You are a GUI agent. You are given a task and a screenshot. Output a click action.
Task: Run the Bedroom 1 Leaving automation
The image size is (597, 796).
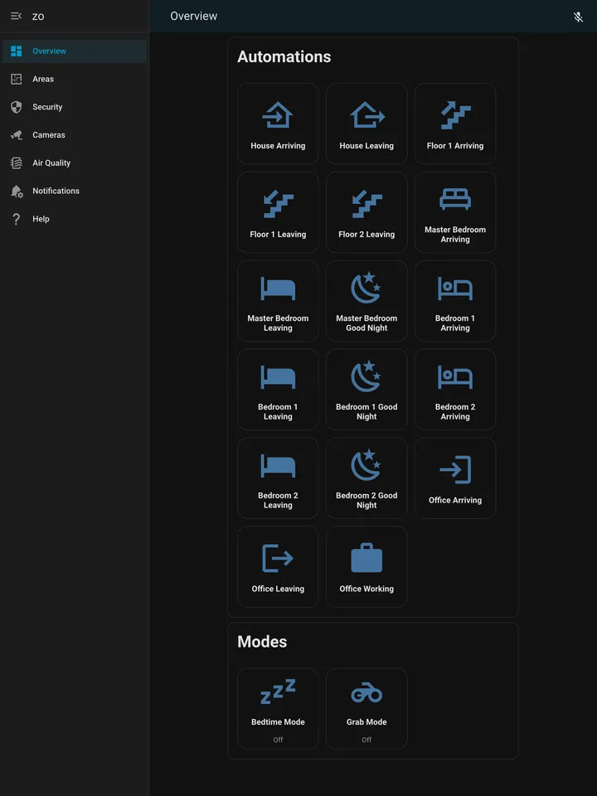278,390
